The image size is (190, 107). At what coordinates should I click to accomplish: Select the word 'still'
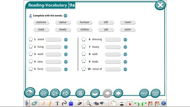[106, 23]
